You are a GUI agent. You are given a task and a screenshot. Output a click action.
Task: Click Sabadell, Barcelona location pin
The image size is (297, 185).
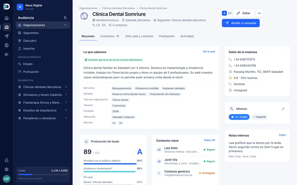[136, 20]
